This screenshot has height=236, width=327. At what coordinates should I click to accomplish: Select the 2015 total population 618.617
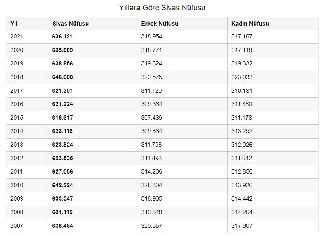pyautogui.click(x=63, y=118)
